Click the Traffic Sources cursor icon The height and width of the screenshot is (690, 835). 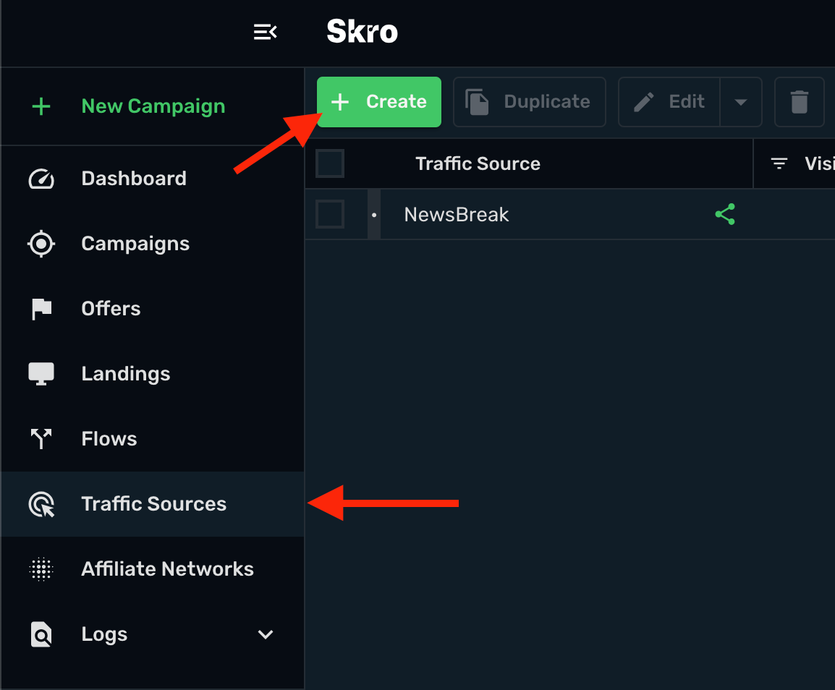pos(41,504)
